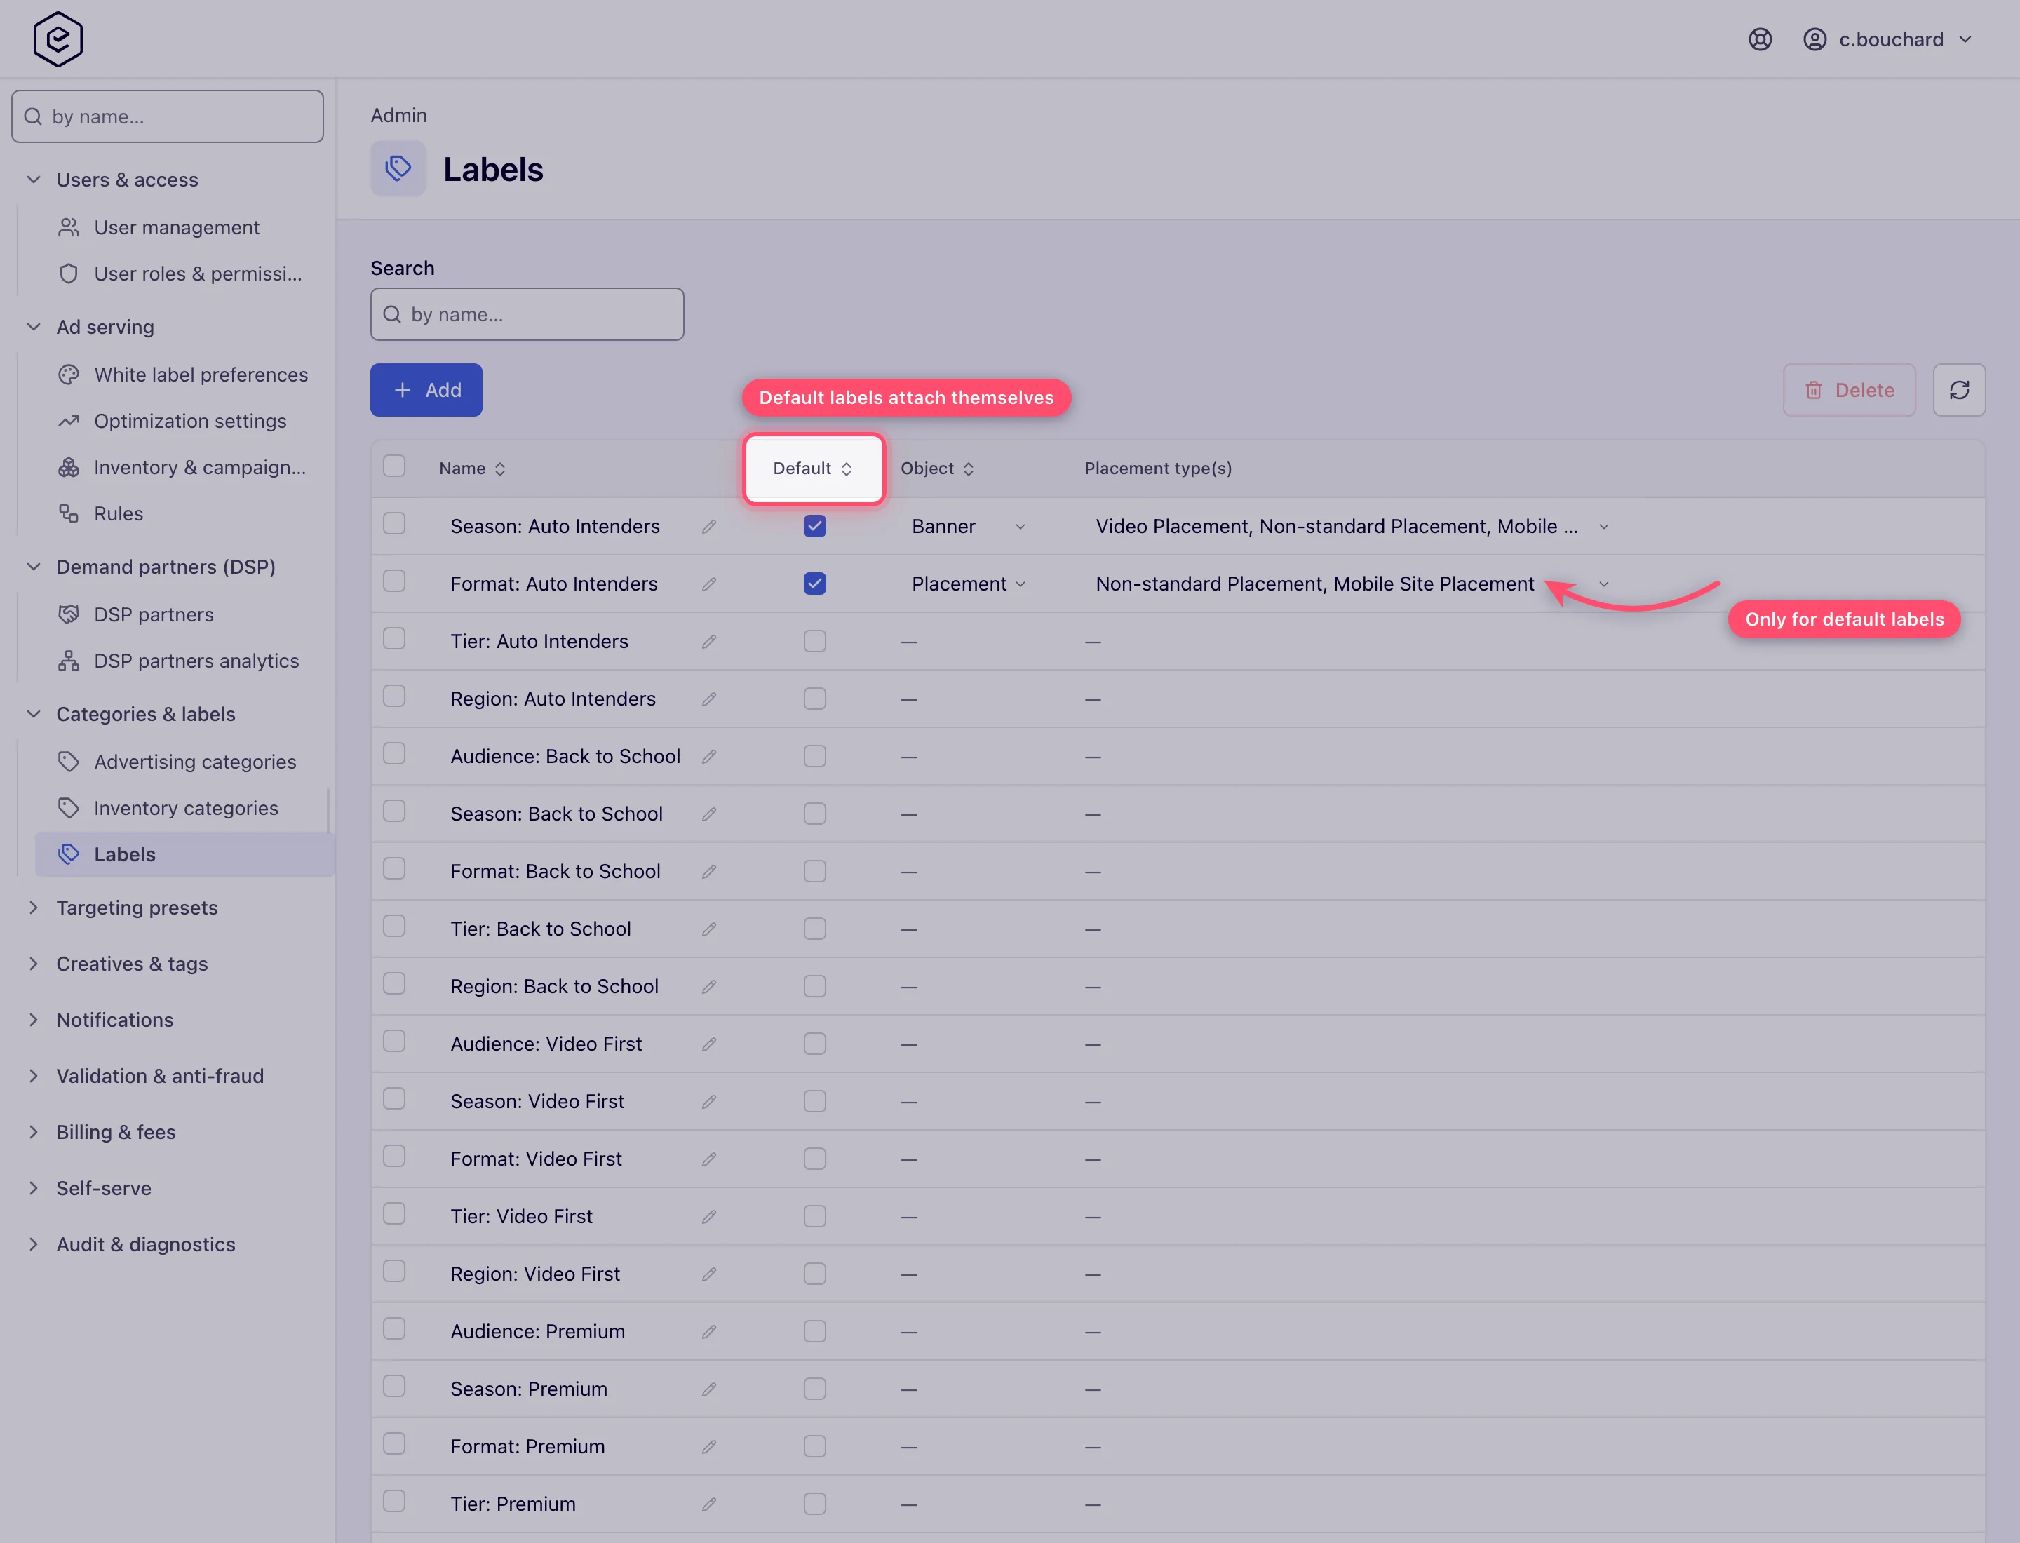Open placement types dropdown for Season: Auto Intenders

click(1352, 526)
